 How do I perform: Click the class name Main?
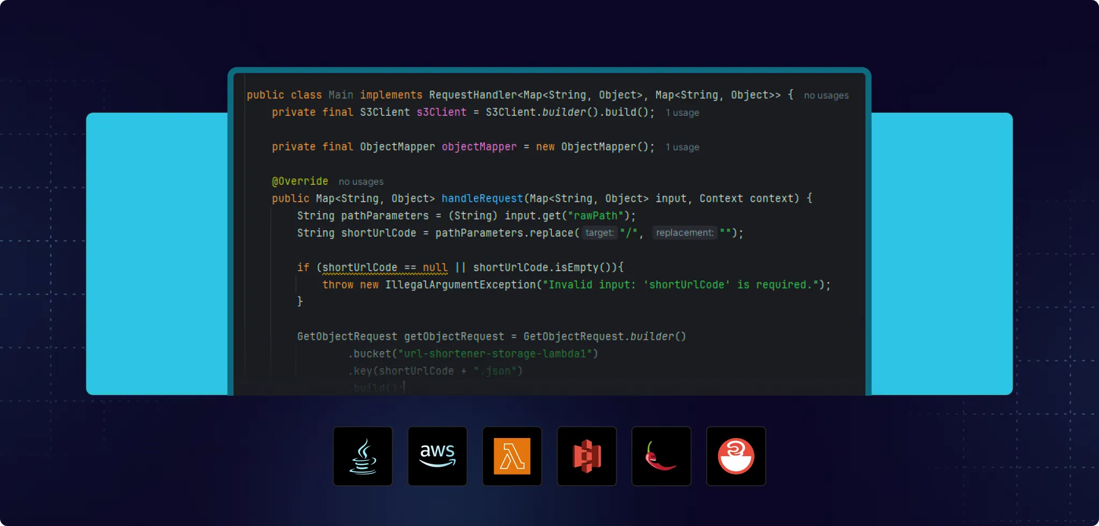341,95
